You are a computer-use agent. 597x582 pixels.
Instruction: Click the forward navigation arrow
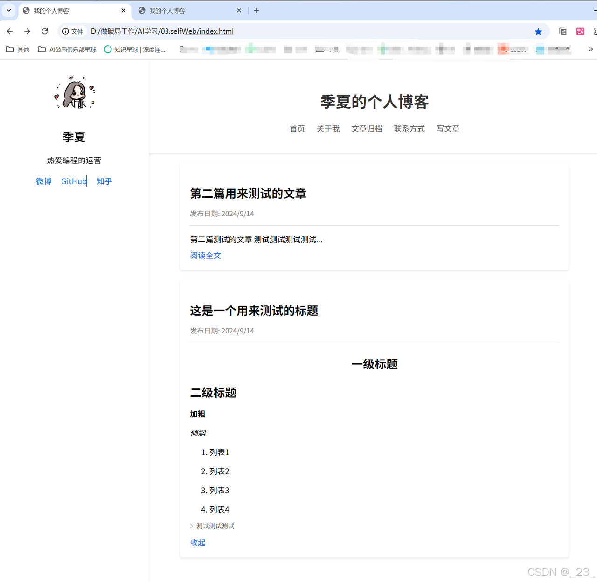pos(27,31)
